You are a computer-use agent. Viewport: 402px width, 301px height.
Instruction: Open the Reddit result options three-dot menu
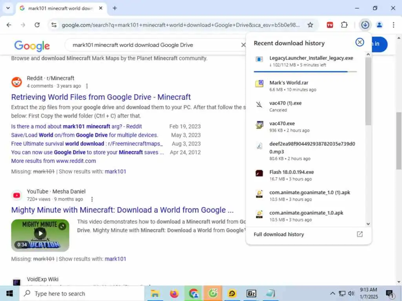coord(87,86)
